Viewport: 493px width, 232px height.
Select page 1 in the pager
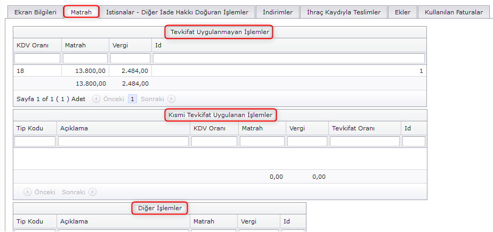[x=132, y=99]
